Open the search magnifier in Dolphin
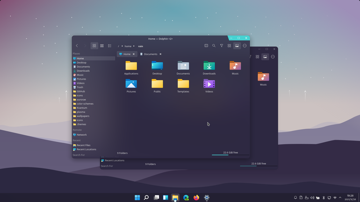The image size is (360, 202). click(x=214, y=46)
